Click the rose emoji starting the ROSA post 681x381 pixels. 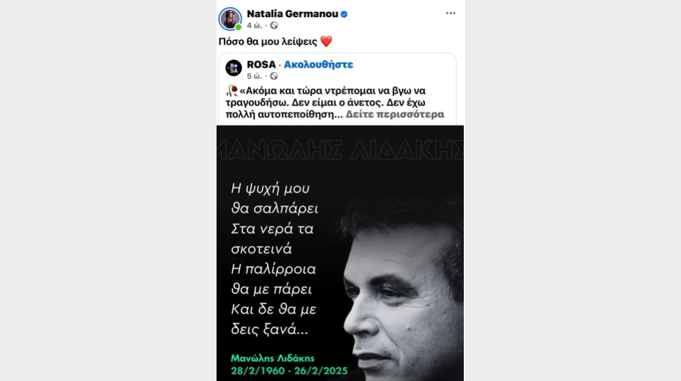point(232,90)
